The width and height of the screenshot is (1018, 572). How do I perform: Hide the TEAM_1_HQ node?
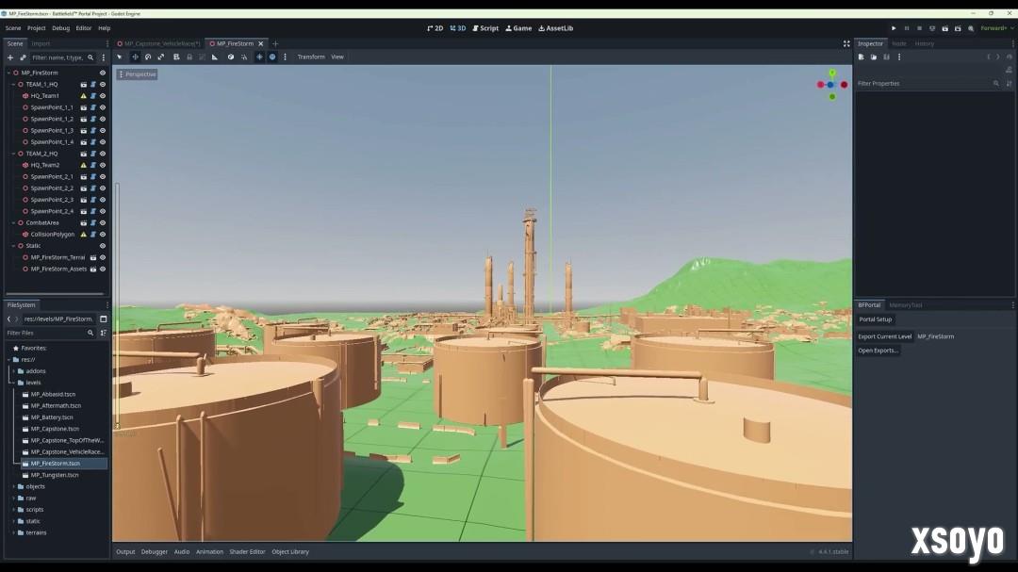click(x=103, y=85)
